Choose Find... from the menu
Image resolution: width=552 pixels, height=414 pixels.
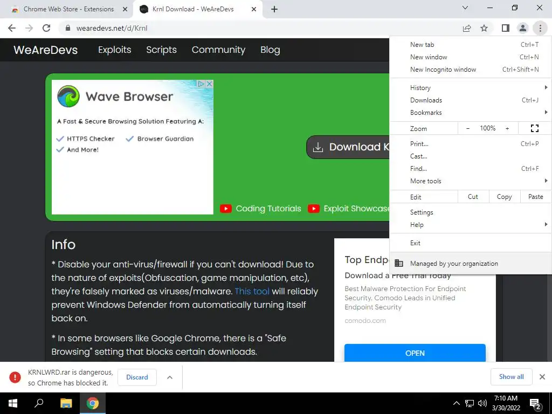point(470,169)
